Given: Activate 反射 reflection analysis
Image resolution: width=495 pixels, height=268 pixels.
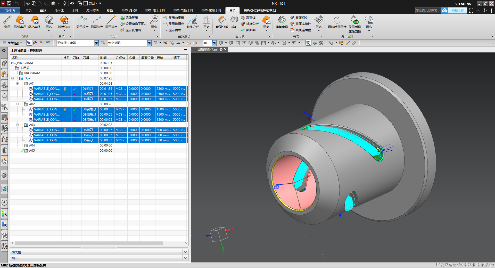Looking at the screenshot, I should [x=234, y=22].
